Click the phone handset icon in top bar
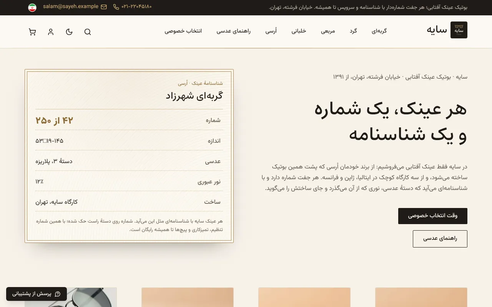The height and width of the screenshot is (307, 492). 116,7
